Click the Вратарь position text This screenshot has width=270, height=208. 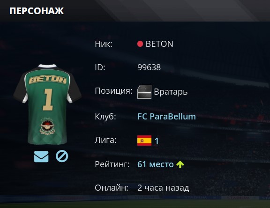click(x=171, y=92)
